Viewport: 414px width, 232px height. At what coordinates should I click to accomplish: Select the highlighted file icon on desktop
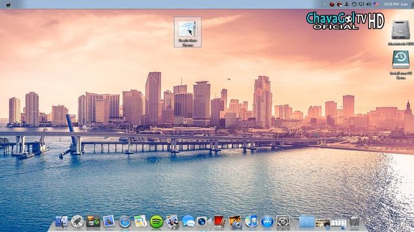point(188,32)
